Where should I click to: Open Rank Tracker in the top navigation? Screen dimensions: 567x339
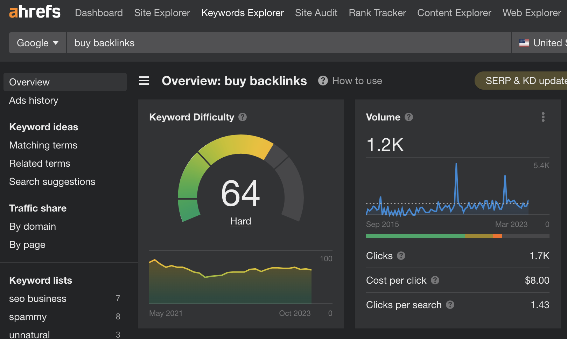(377, 13)
